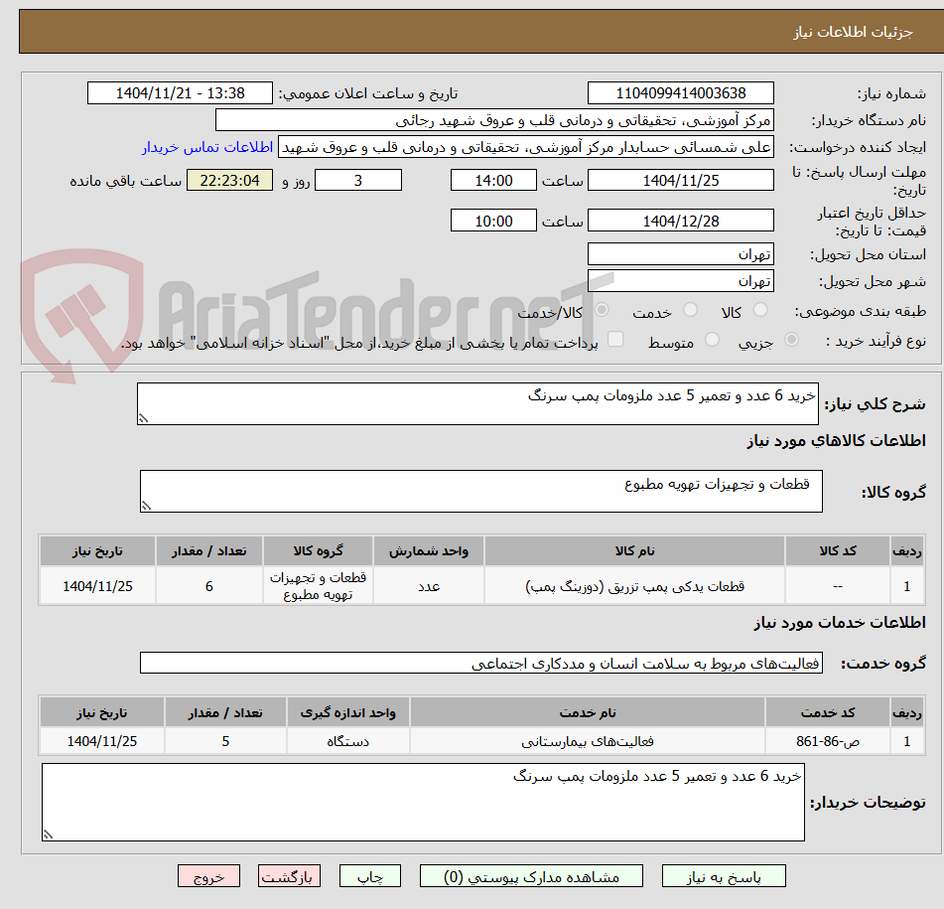944x909 pixels.
Task: Click the واحد شمارش column header
Action: tap(429, 550)
